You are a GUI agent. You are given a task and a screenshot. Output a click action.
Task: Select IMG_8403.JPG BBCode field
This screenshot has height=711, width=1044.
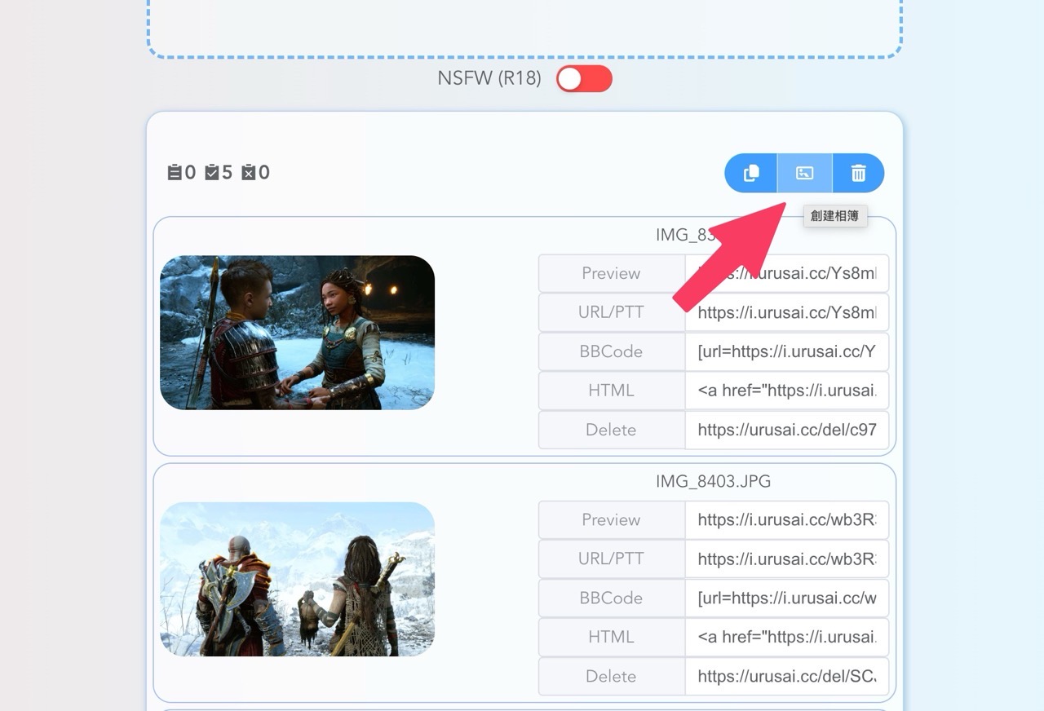787,598
